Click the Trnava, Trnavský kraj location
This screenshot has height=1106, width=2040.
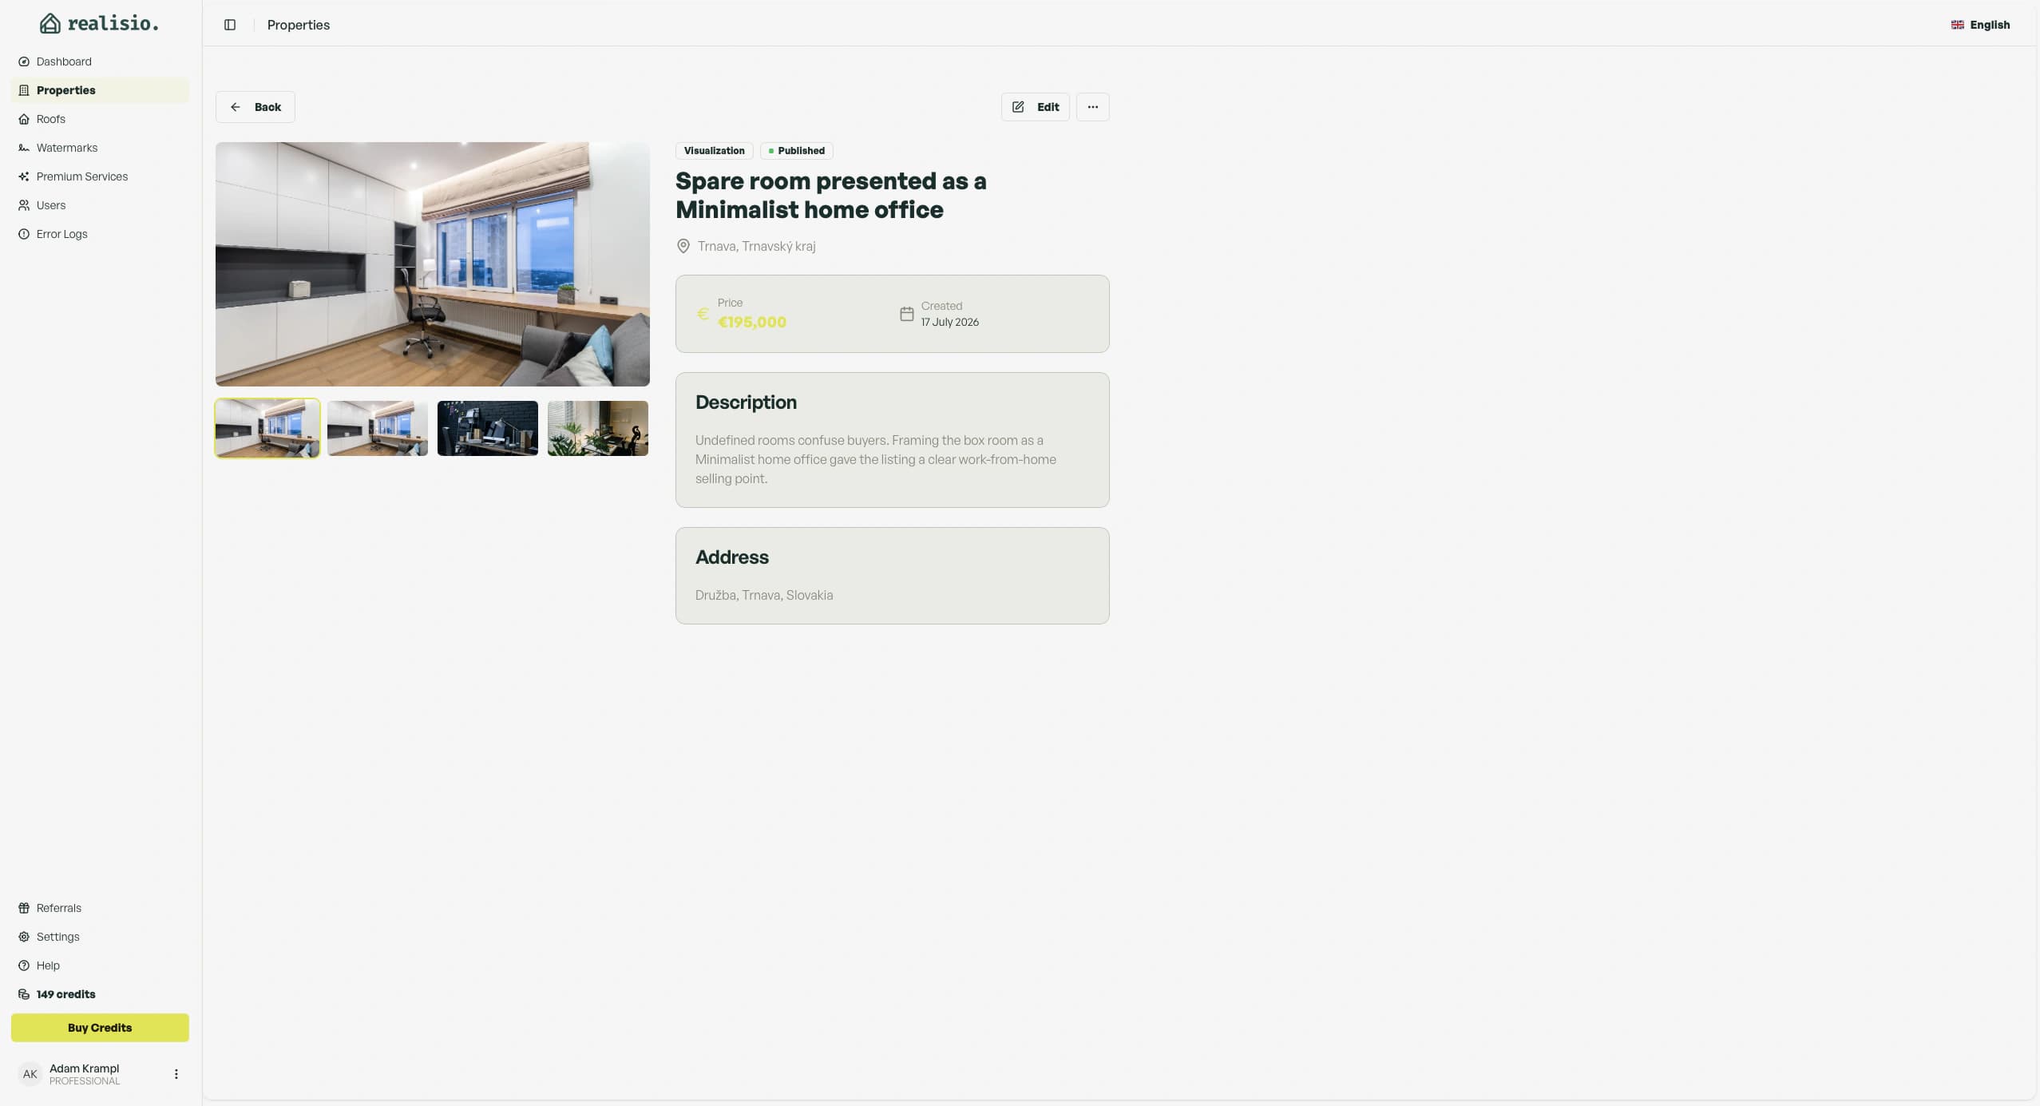point(757,246)
